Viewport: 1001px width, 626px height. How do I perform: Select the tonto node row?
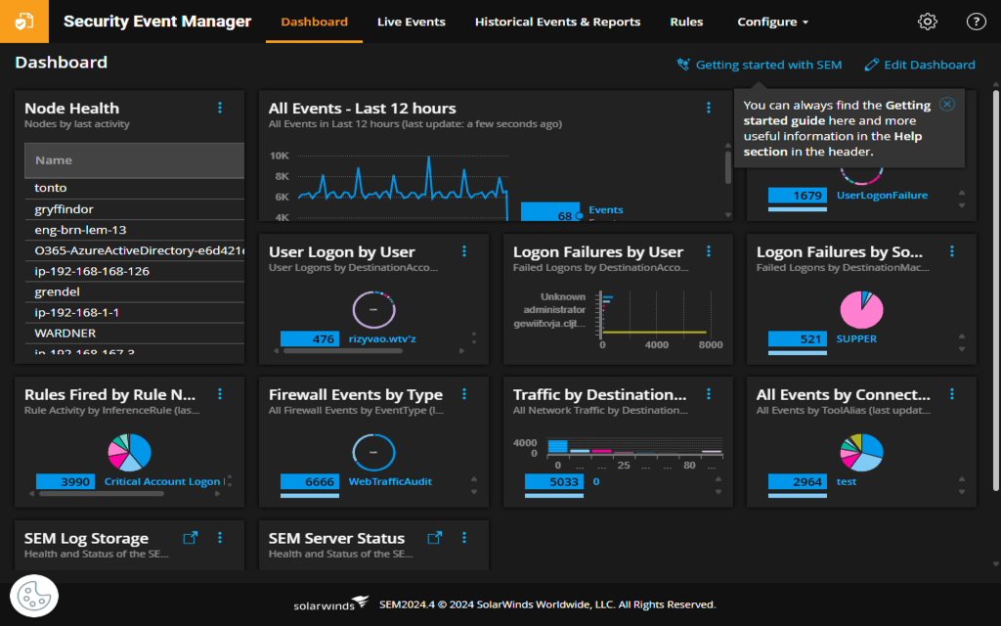pyautogui.click(x=135, y=188)
